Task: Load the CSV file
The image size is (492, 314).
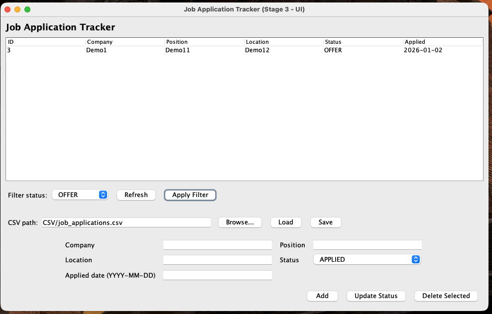Action: coord(286,222)
